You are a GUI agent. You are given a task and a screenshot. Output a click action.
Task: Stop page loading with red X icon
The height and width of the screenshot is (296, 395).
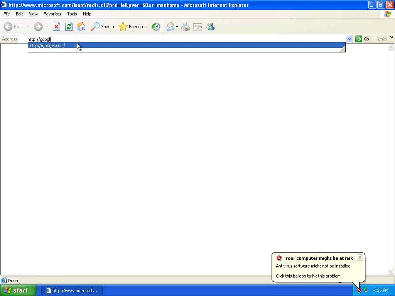[x=56, y=27]
